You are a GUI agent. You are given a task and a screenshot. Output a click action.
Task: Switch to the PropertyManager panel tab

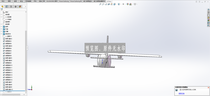coord(7,6)
